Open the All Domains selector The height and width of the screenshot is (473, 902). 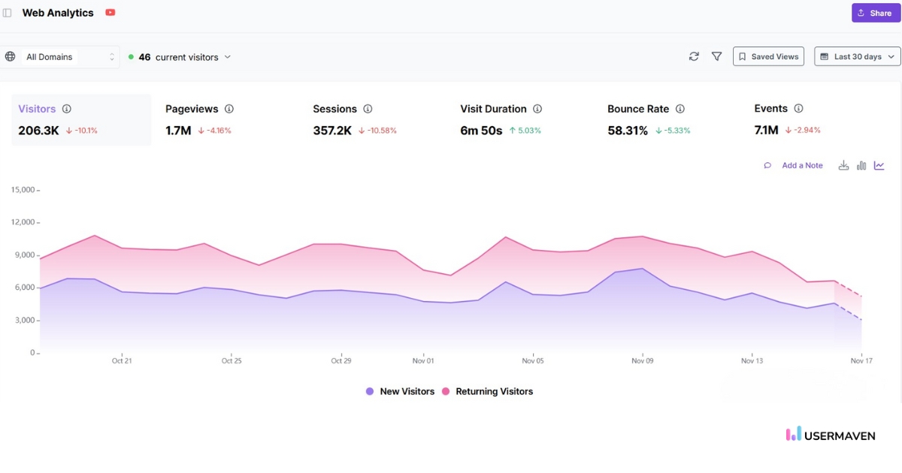coord(60,56)
